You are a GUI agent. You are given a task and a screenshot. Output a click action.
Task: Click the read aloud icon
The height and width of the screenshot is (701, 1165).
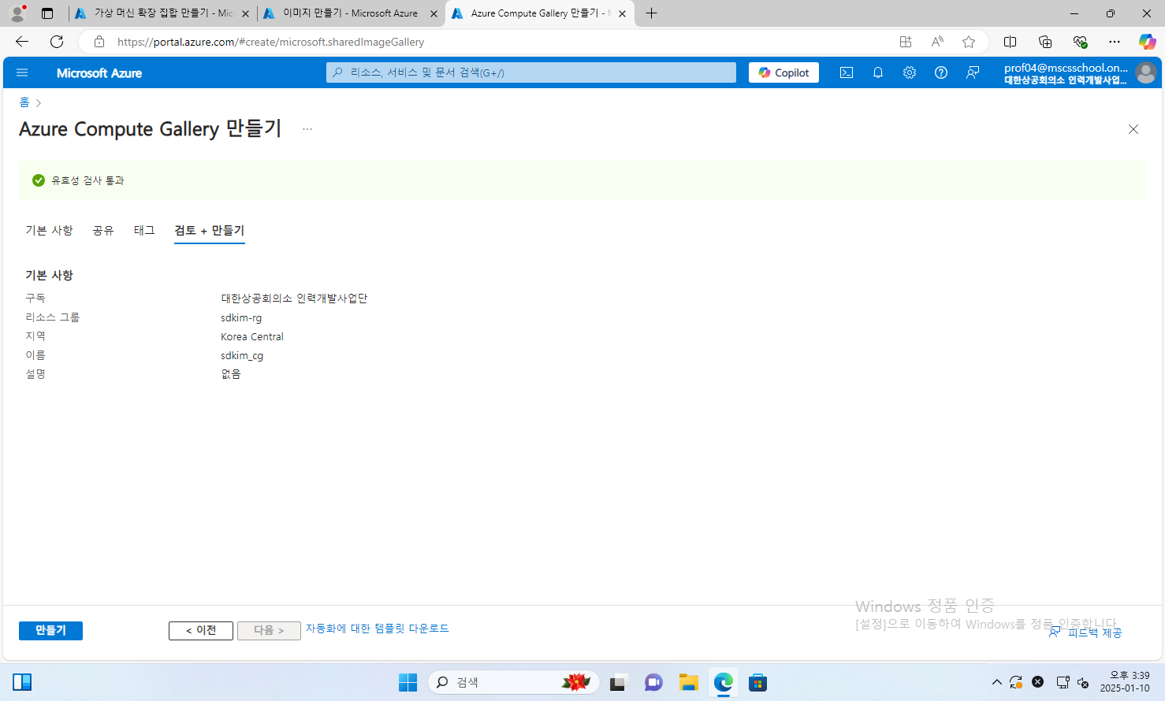pyautogui.click(x=937, y=42)
